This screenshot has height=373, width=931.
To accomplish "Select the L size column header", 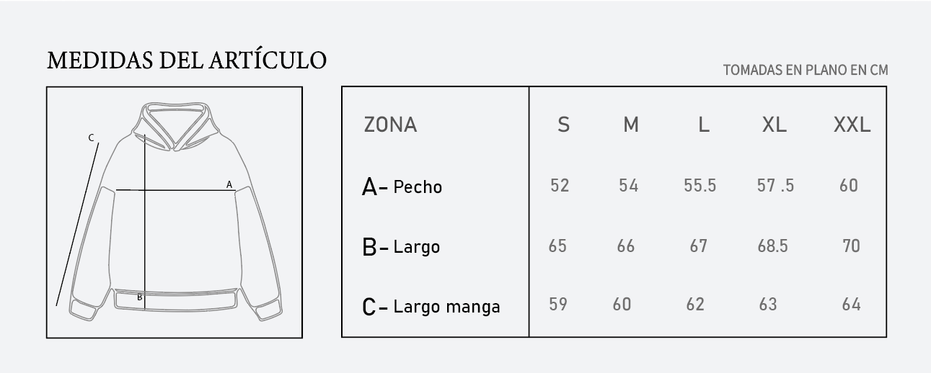I will click(x=704, y=125).
